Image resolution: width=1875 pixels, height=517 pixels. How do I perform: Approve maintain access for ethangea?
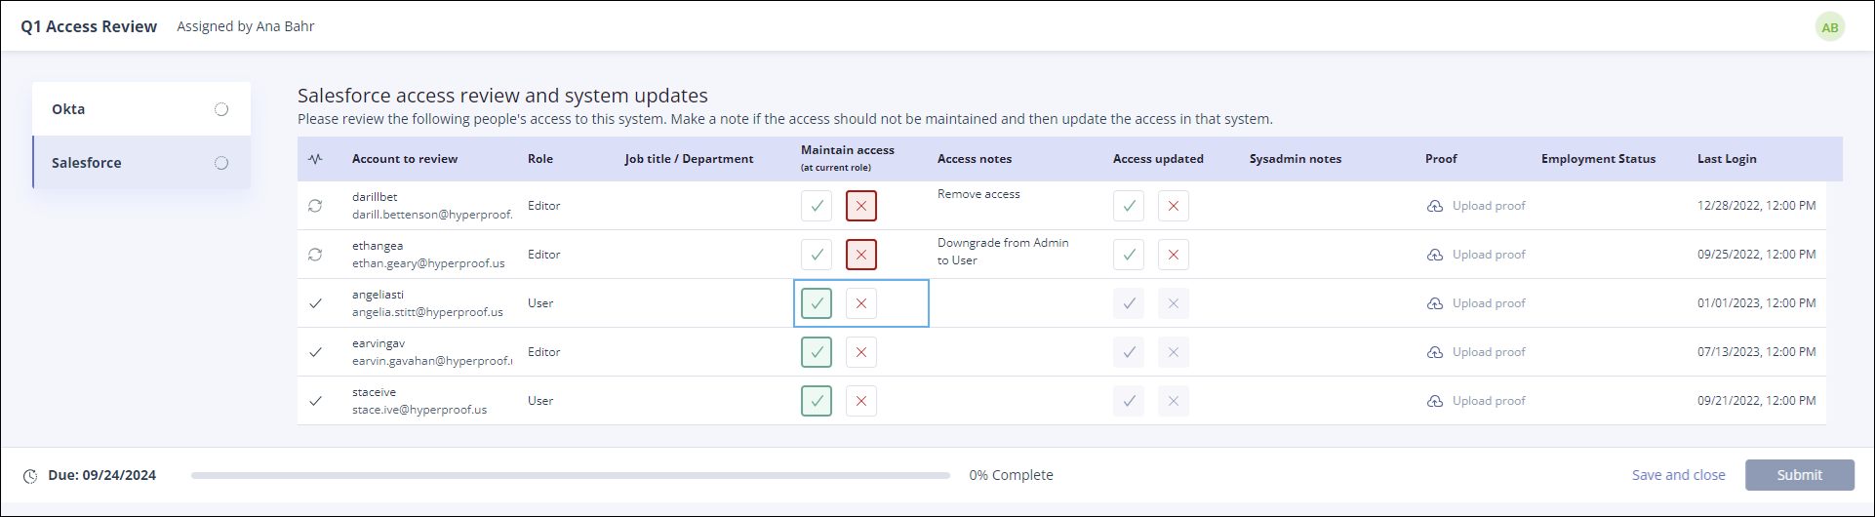[817, 255]
